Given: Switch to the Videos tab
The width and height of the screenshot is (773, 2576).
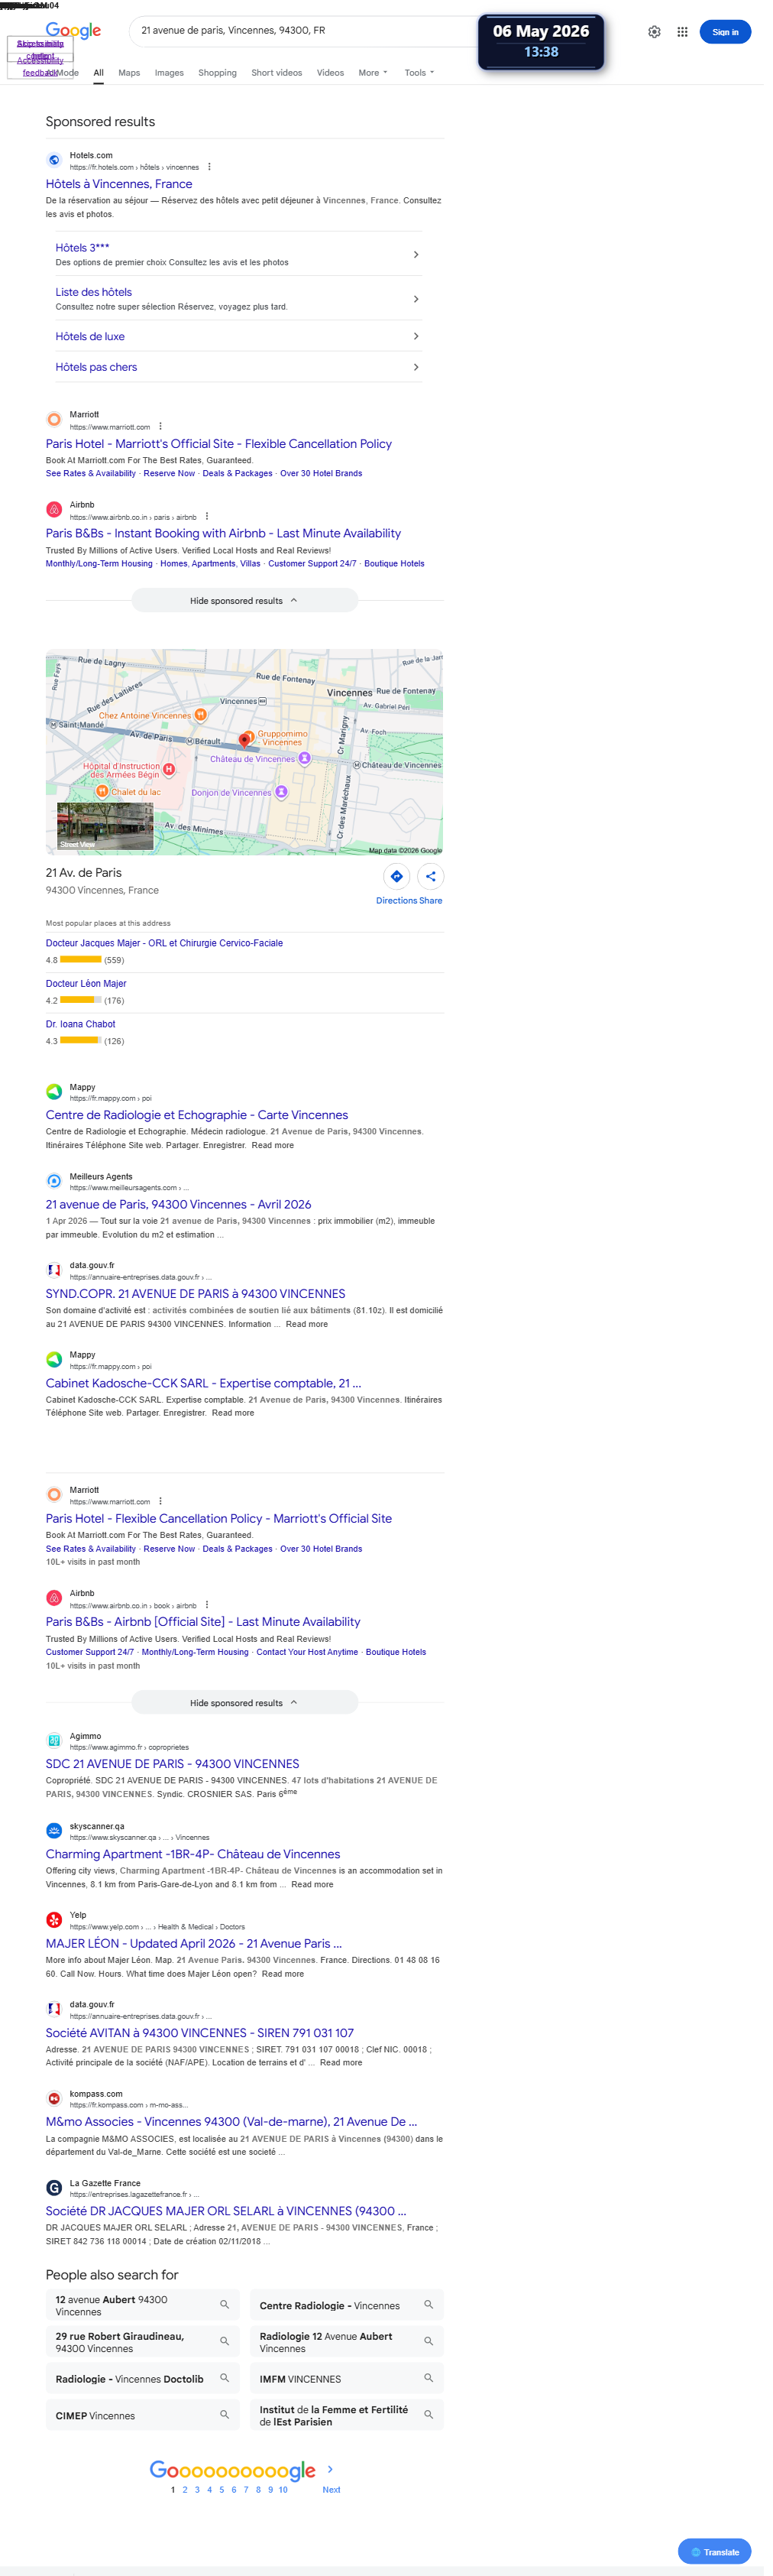Looking at the screenshot, I should [x=329, y=73].
